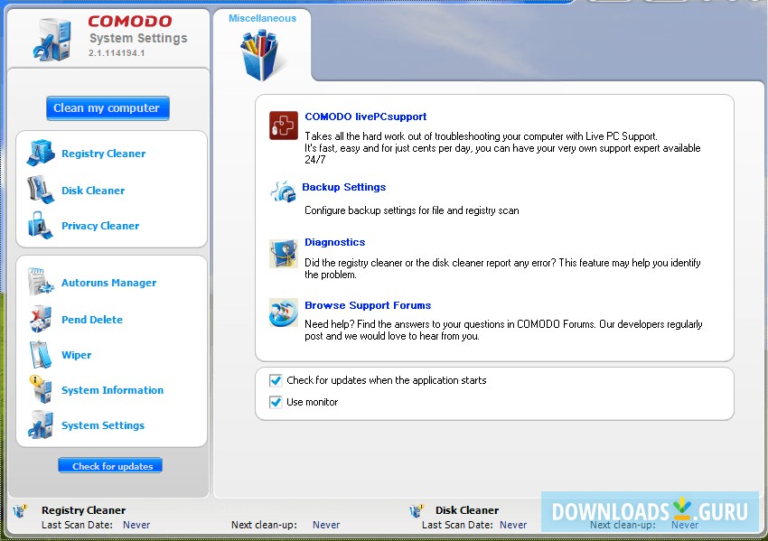Image resolution: width=768 pixels, height=541 pixels.
Task: Click the Disk Cleaner sidebar icon
Action: [40, 190]
